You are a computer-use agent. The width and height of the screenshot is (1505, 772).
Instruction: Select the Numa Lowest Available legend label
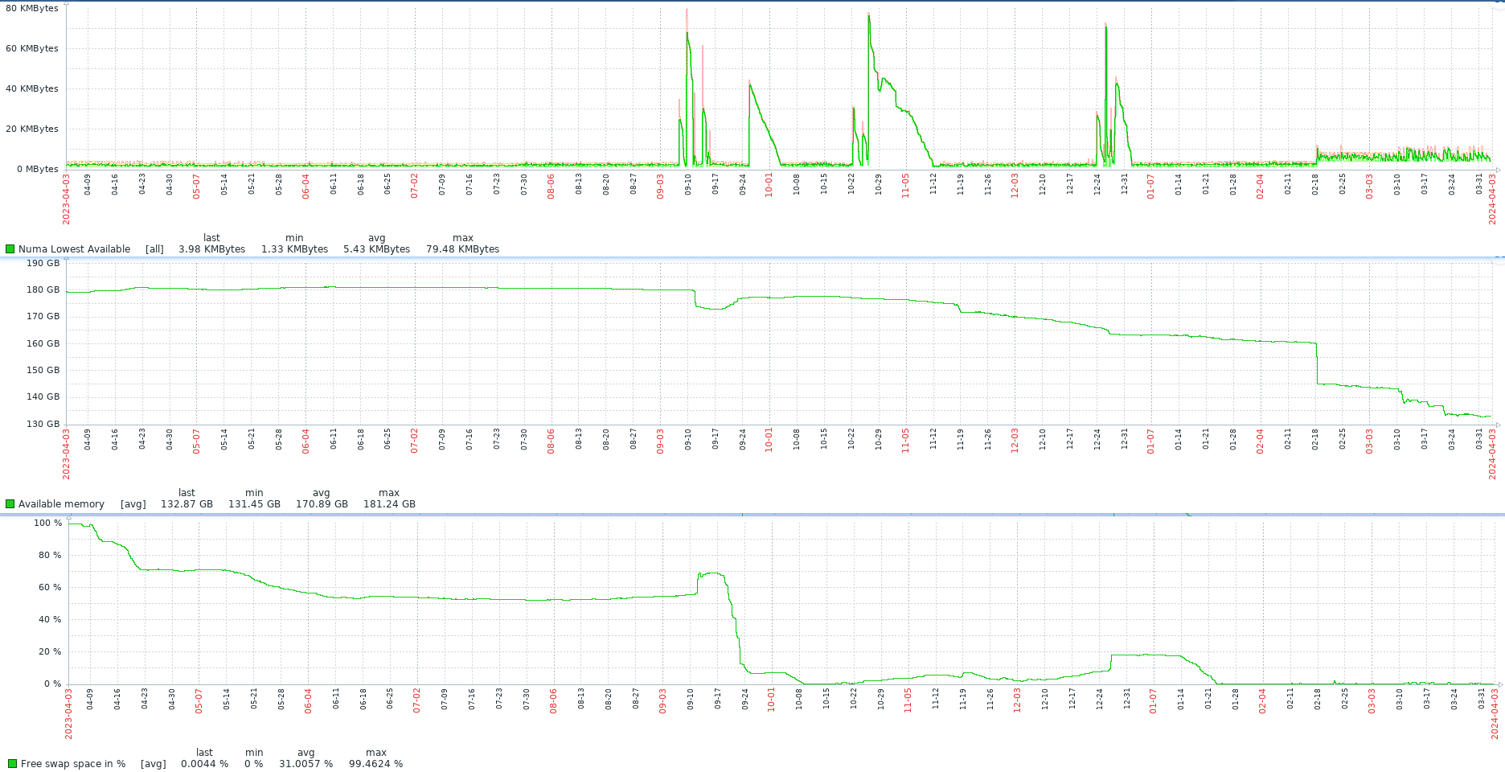74,249
